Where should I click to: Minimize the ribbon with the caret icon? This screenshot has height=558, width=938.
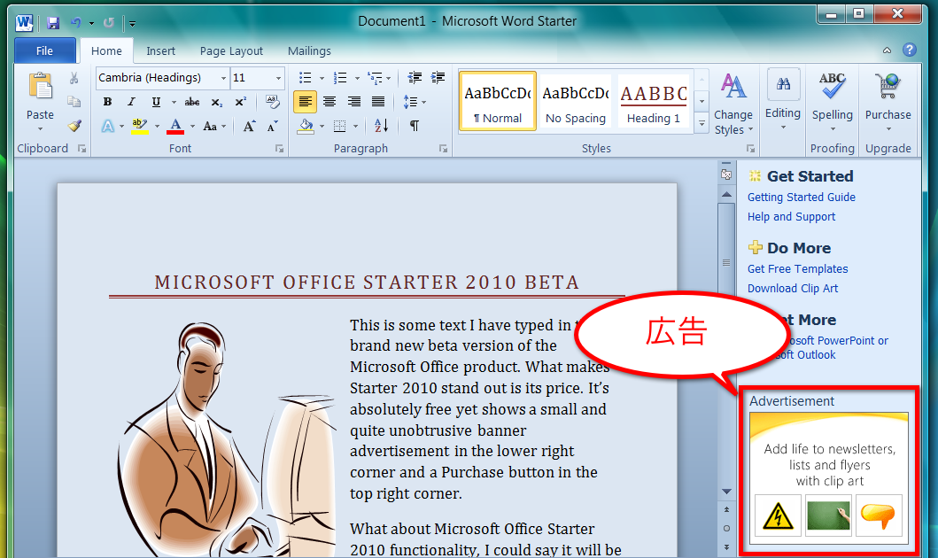point(888,50)
